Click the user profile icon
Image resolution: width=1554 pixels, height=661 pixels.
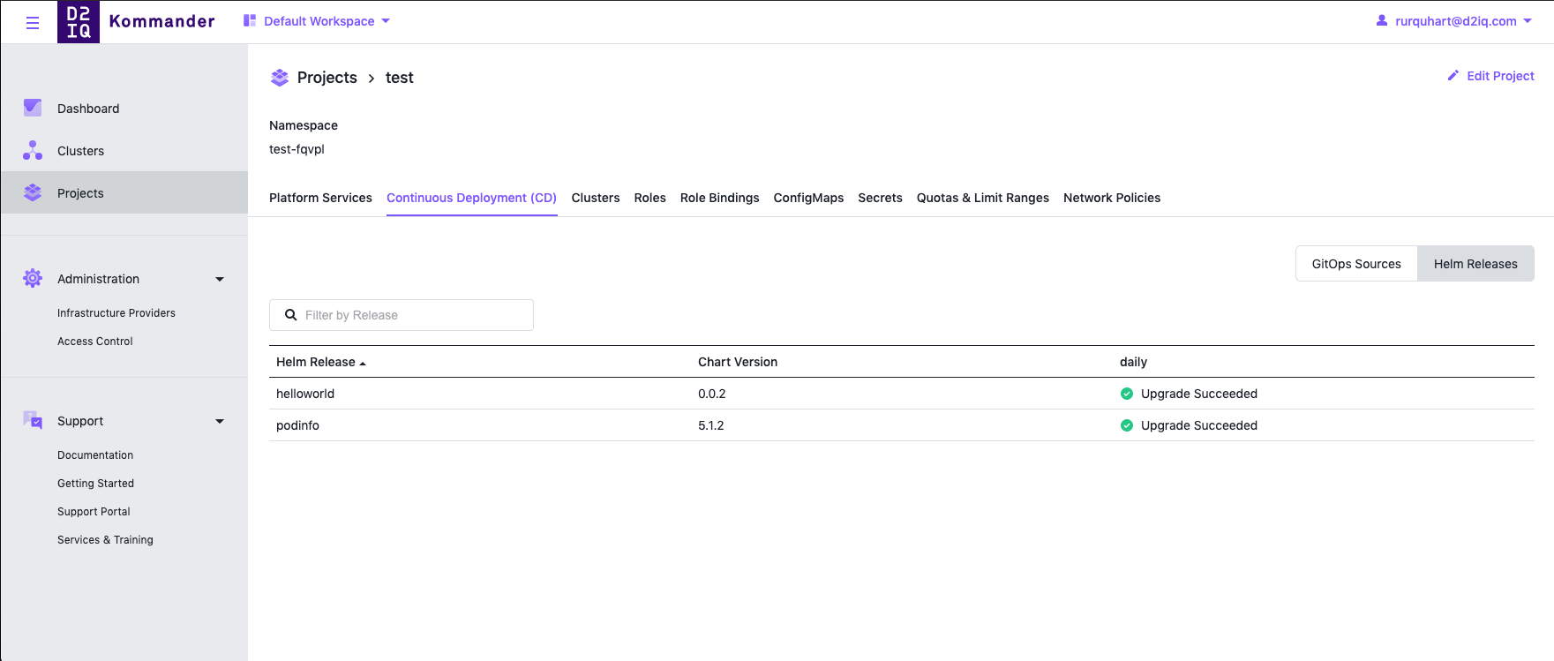coord(1382,20)
